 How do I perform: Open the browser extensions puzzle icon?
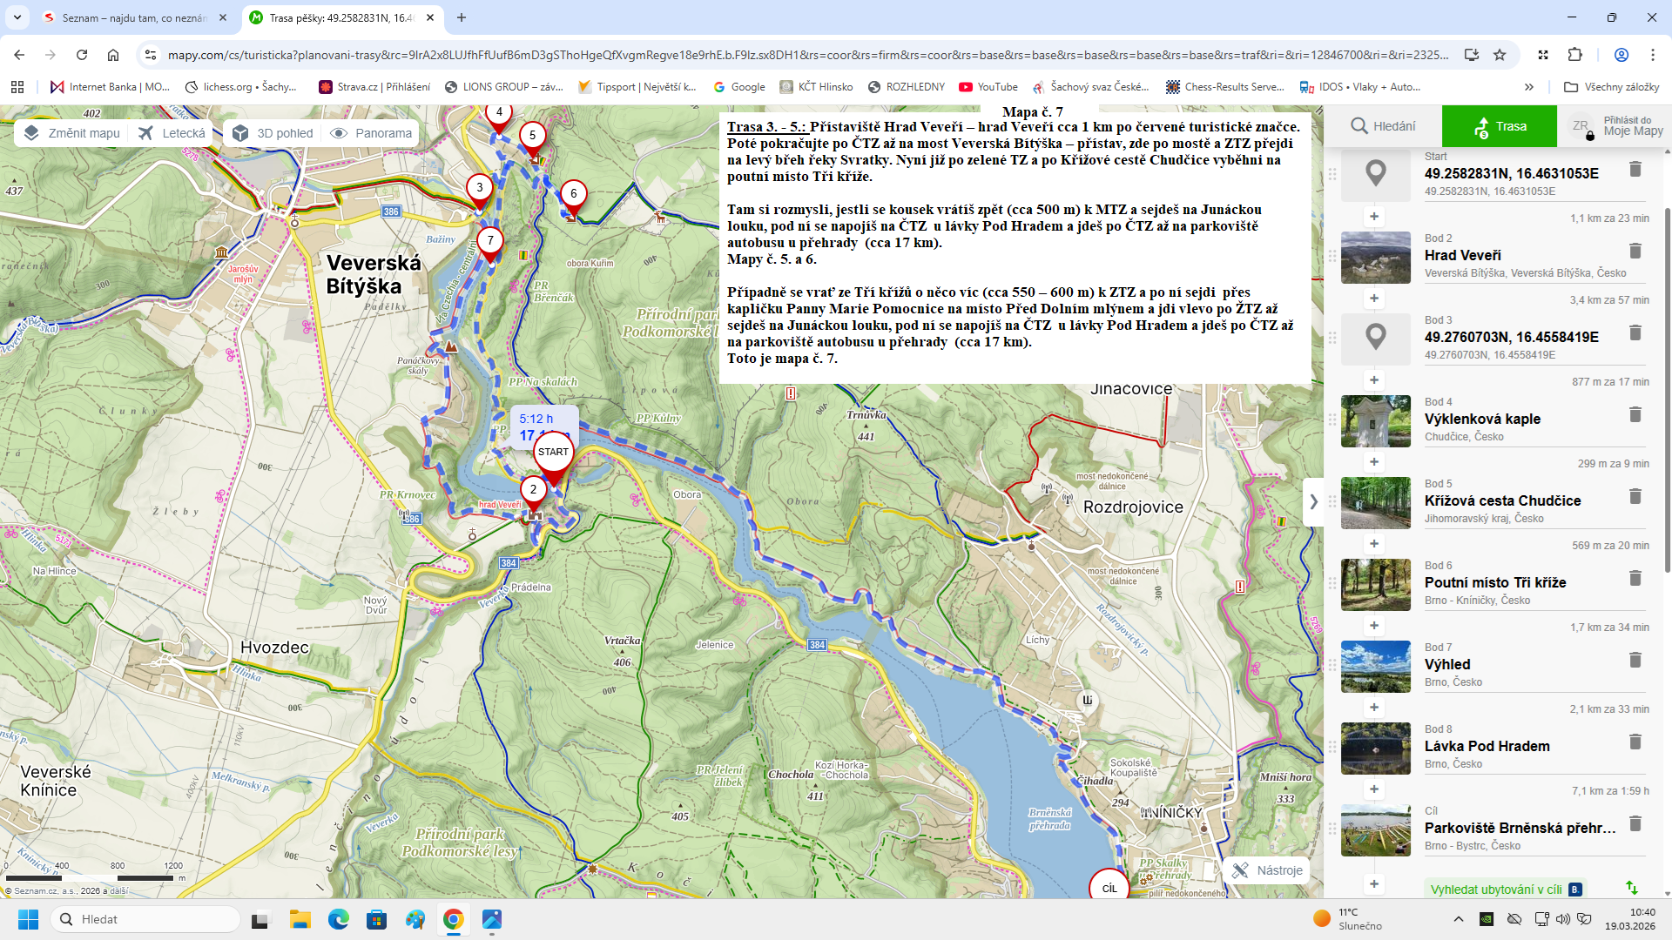click(1574, 55)
